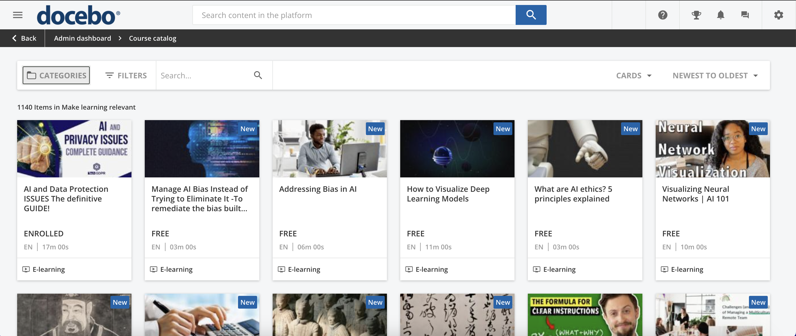The width and height of the screenshot is (796, 336).
Task: Click the 06m 00s duration text
Action: 311,247
